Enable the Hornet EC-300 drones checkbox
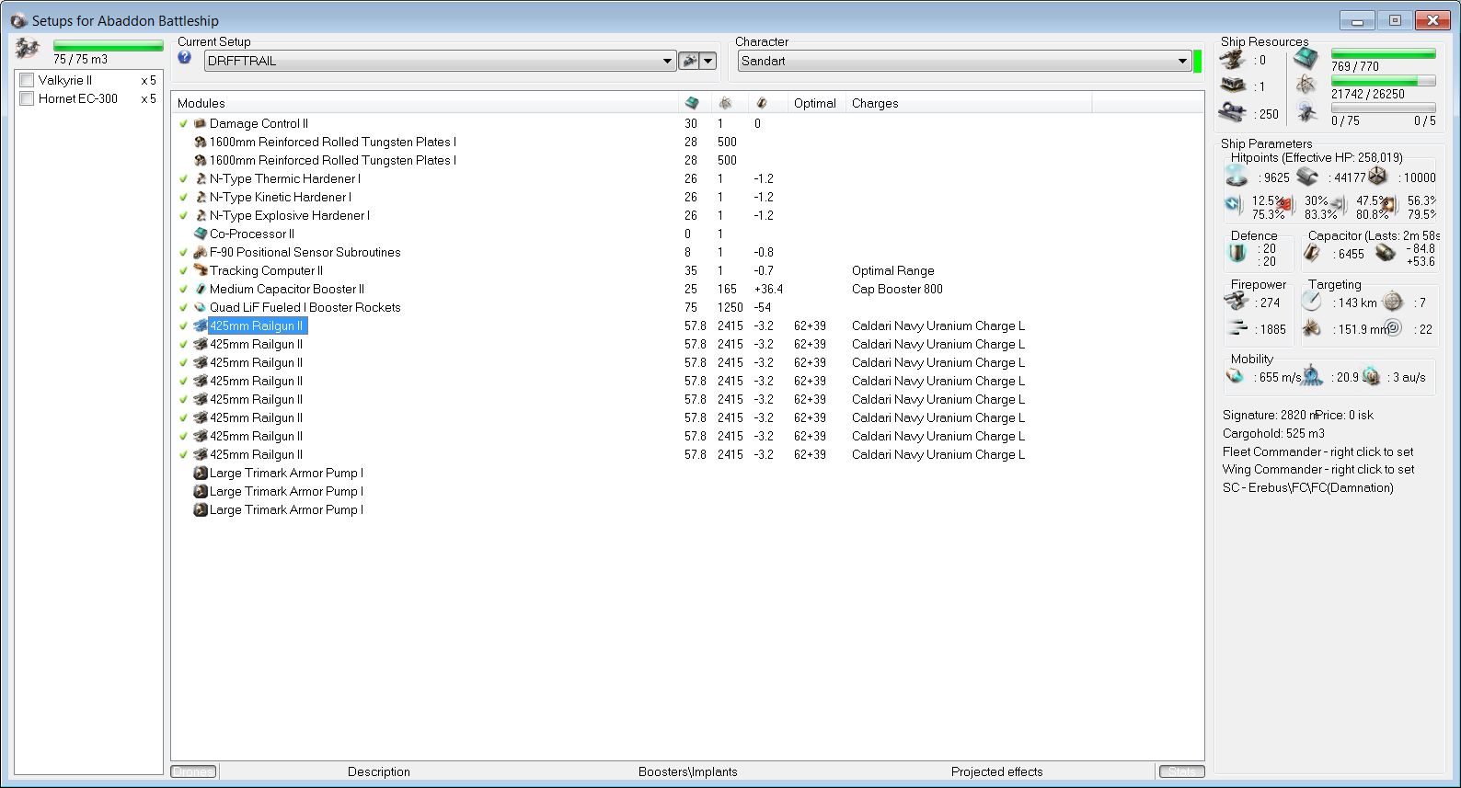This screenshot has height=788, width=1461. 27,98
